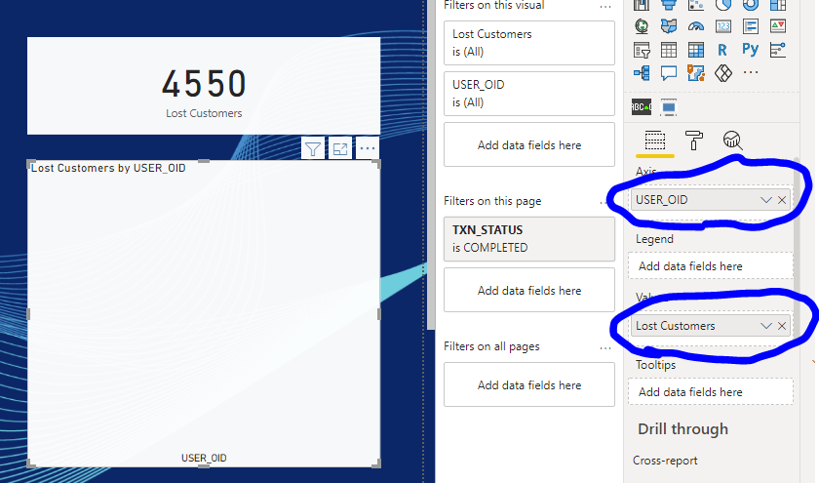Screen dimensions: 819x483
Task: Select the Matrix visual
Action: click(696, 50)
